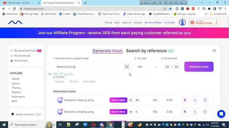Click the For Artists link
This screenshot has width=229, height=128.
pyautogui.click(x=169, y=22)
